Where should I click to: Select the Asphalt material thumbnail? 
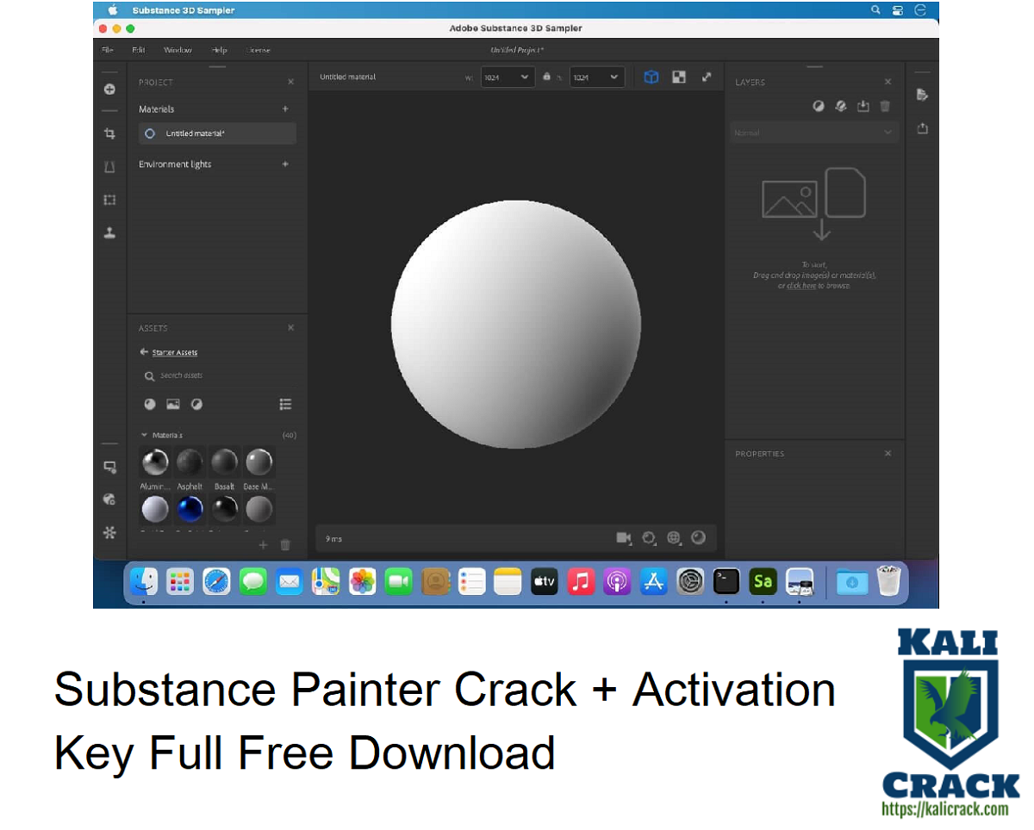tap(190, 463)
